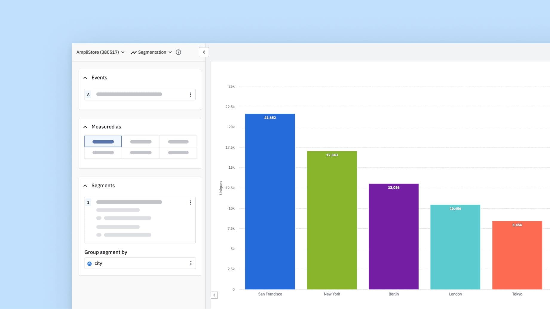Select the highlighted first Measured as option
Screen dimensions: 550x309
click(103, 142)
